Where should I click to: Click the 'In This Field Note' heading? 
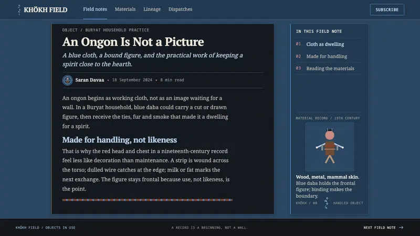click(319, 31)
